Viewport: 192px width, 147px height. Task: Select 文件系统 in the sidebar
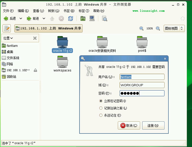coord(11,58)
